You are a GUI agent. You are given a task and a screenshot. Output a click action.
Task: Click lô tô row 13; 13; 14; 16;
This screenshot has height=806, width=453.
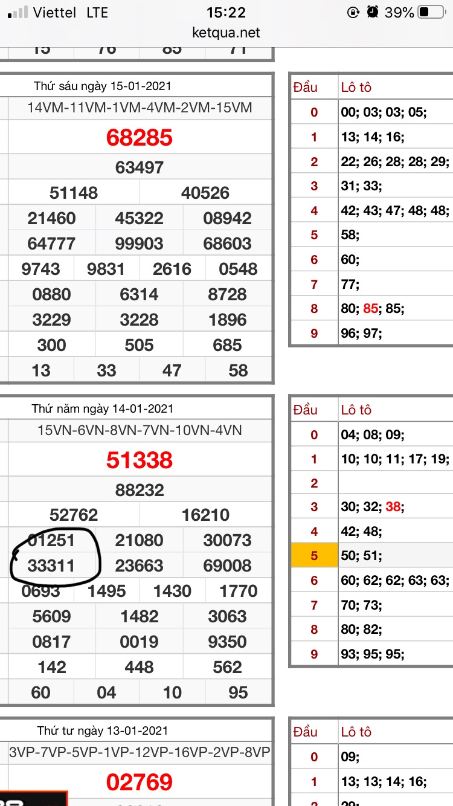click(x=384, y=781)
